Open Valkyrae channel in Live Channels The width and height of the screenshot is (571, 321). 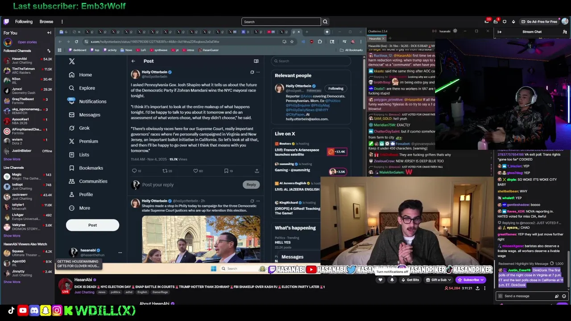pos(27,226)
